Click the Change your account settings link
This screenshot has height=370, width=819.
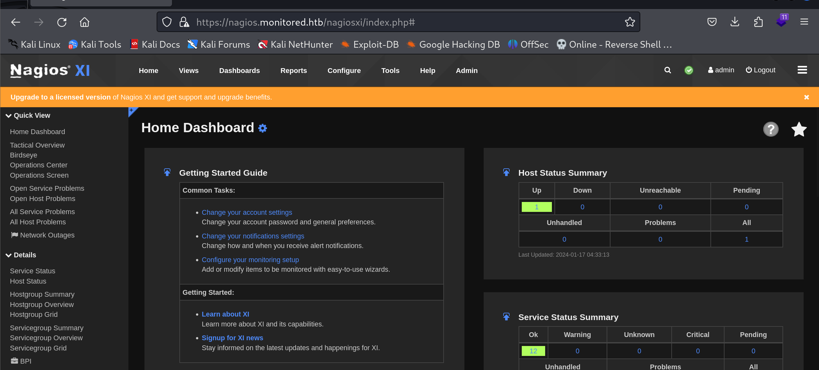coord(247,213)
